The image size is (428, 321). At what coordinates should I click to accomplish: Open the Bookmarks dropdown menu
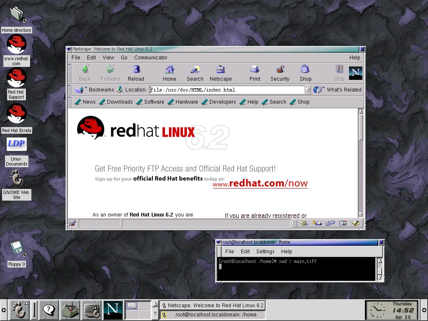[x=94, y=90]
